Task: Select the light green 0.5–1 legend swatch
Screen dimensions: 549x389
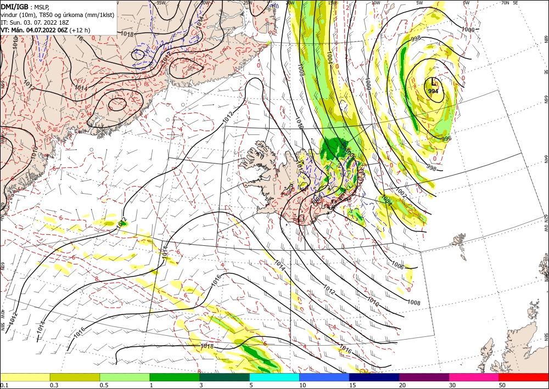Action: (x=125, y=377)
